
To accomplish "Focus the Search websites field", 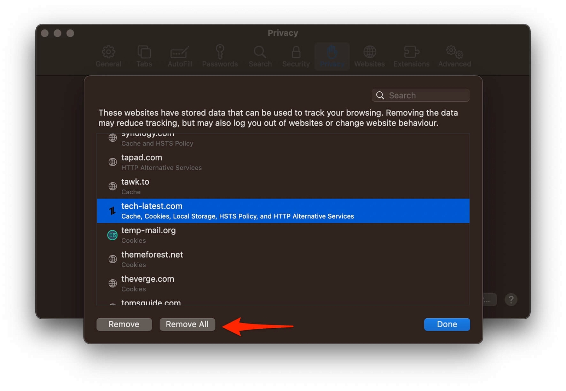I will pos(420,95).
